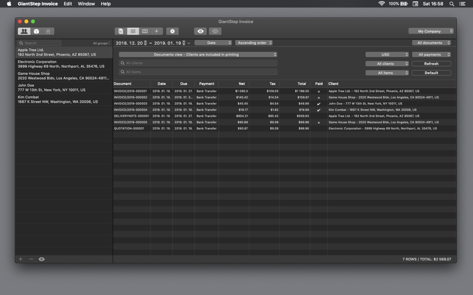Image resolution: width=473 pixels, height=295 pixels.
Task: Click the Wi-Fi status icon
Action: click(x=381, y=4)
